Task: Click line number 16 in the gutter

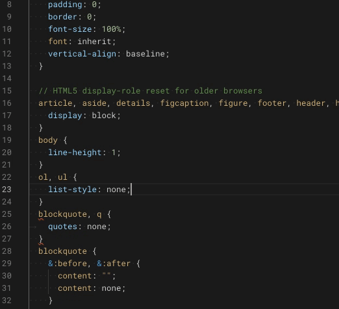Action: (x=6, y=103)
